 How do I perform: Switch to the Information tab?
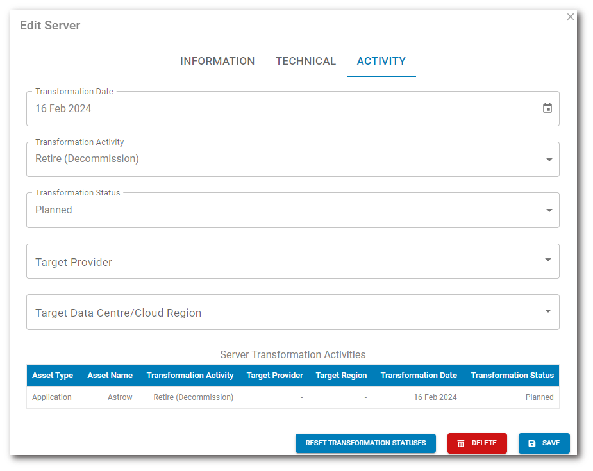217,62
